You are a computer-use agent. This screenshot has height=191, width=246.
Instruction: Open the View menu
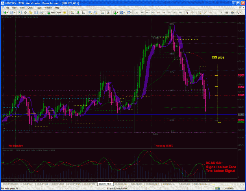tap(14, 8)
